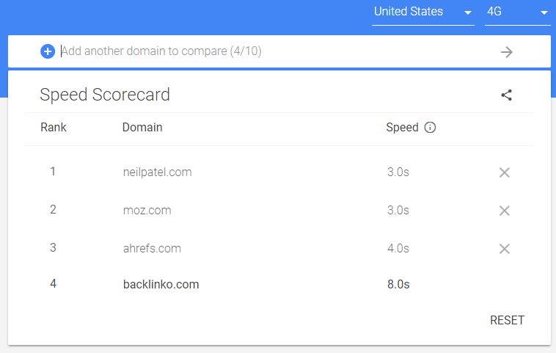Remove ahrefs.com with its X icon
This screenshot has height=353, width=556.
tap(504, 249)
